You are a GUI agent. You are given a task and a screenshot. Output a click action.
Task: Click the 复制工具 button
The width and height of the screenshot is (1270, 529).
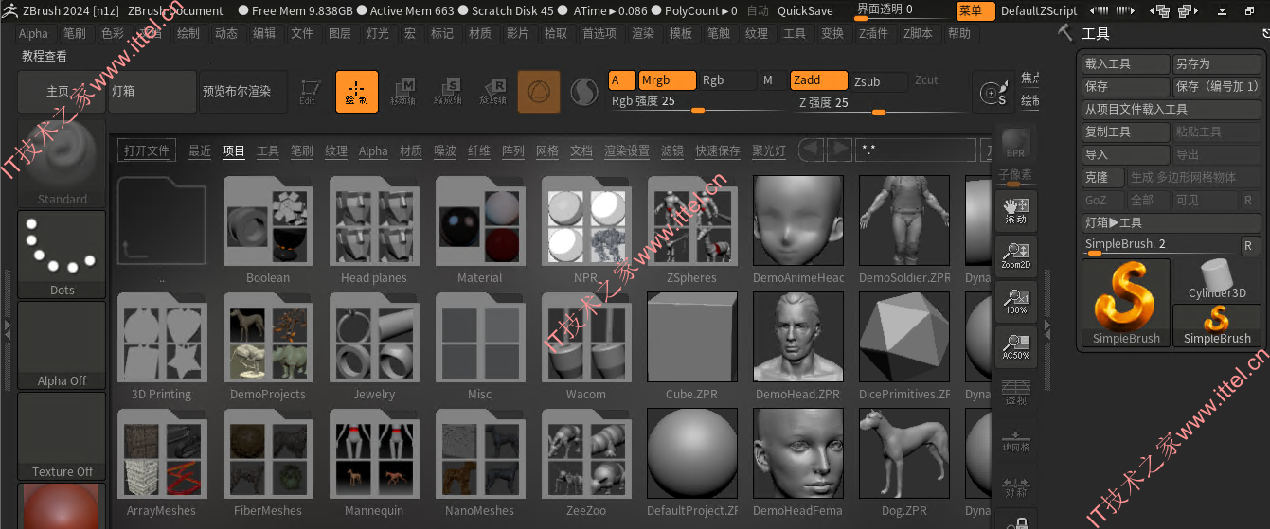[1126, 132]
